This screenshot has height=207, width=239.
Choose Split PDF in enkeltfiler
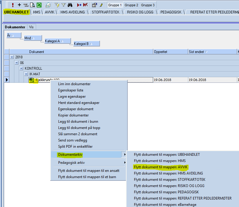point(89,147)
